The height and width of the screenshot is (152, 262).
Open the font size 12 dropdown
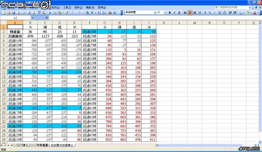pyautogui.click(x=165, y=13)
